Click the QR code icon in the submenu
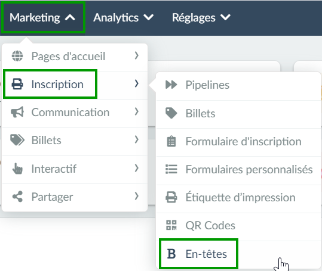 click(x=171, y=225)
